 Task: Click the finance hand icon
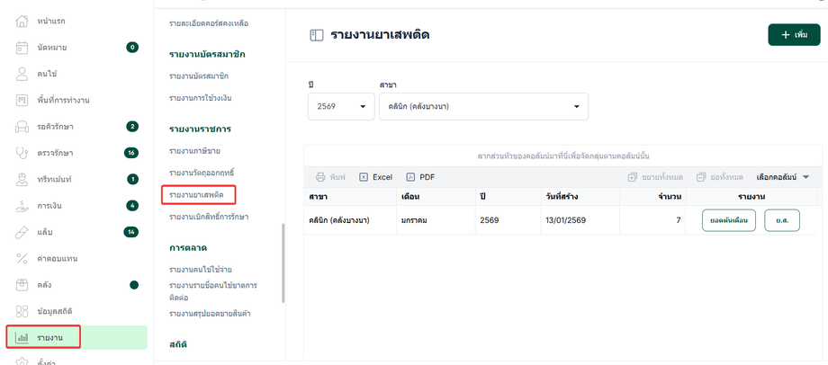click(x=22, y=206)
